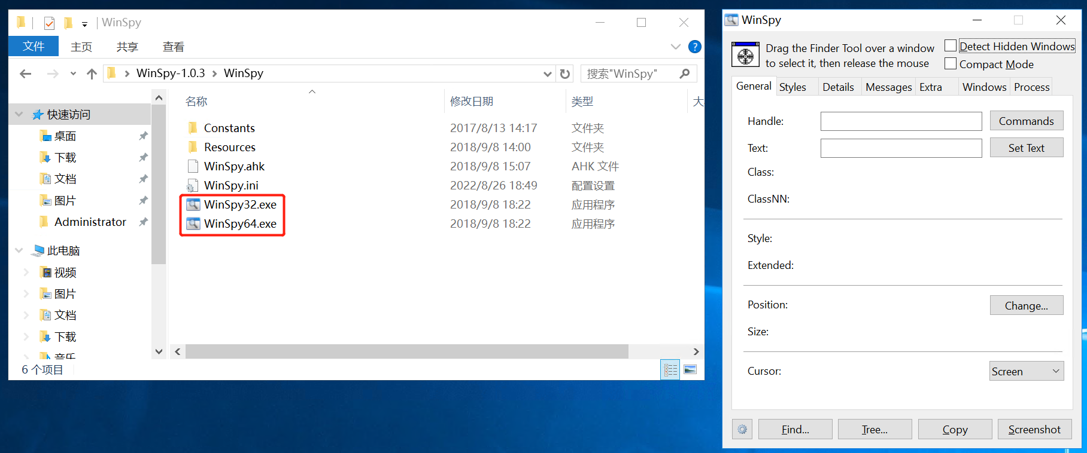Viewport: 1087px width, 453px height.
Task: Click the Explorer help question mark icon
Action: pos(694,47)
